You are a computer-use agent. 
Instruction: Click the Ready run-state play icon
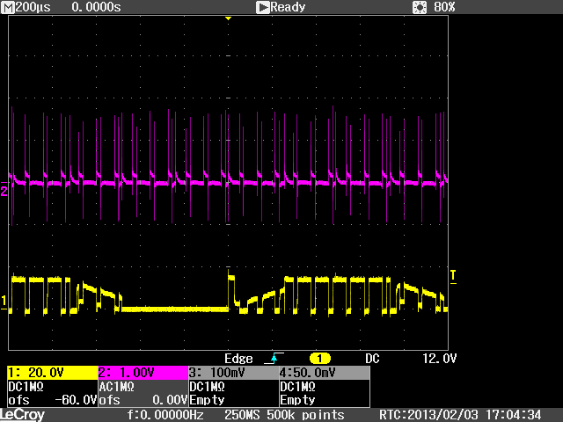[262, 7]
